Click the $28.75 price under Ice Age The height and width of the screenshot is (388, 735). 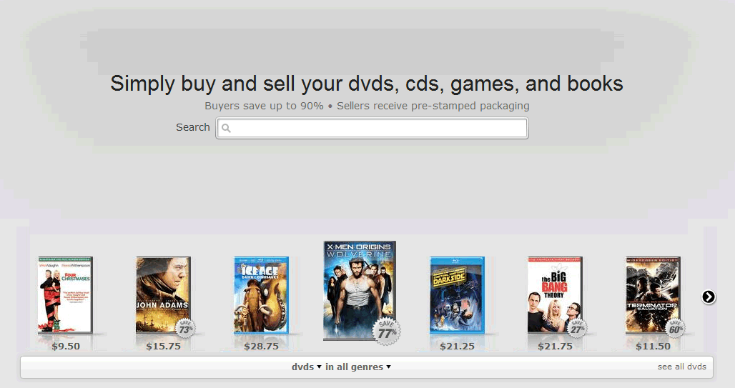(x=261, y=347)
